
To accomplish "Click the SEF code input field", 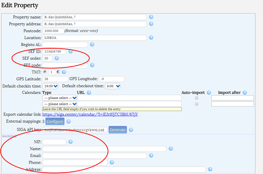I will (x=65, y=65).
